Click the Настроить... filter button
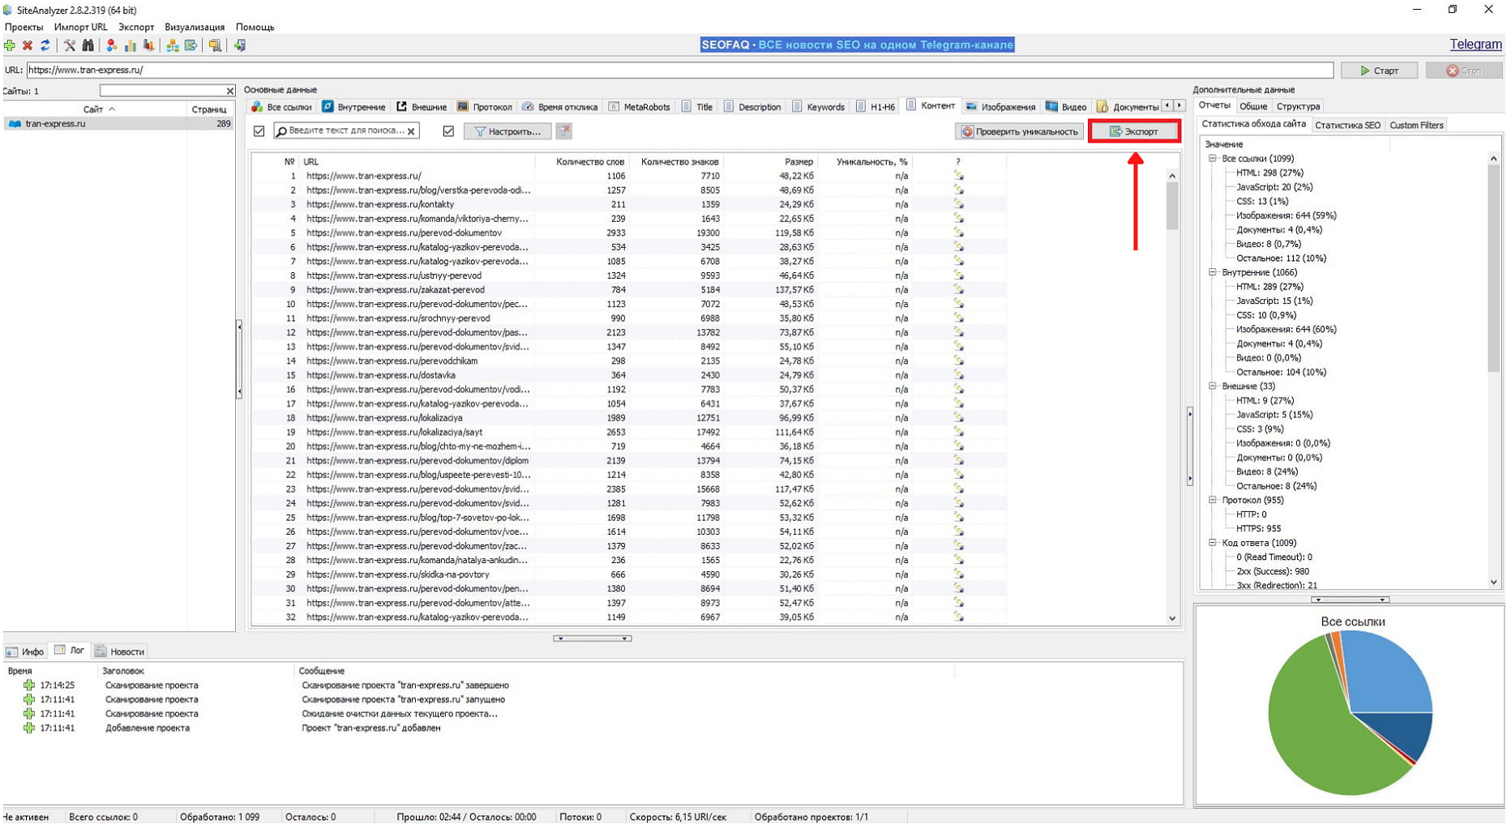The image size is (1507, 824). (x=507, y=131)
